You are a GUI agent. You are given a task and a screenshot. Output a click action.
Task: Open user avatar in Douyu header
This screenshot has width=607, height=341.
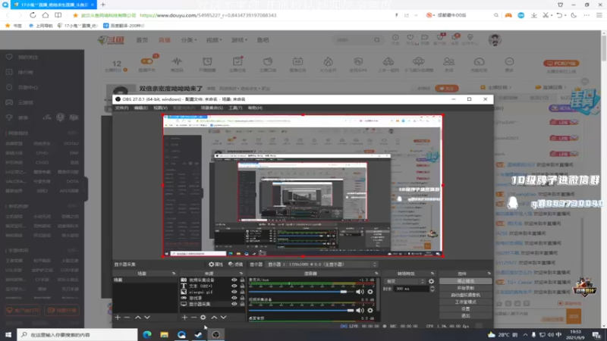(495, 39)
